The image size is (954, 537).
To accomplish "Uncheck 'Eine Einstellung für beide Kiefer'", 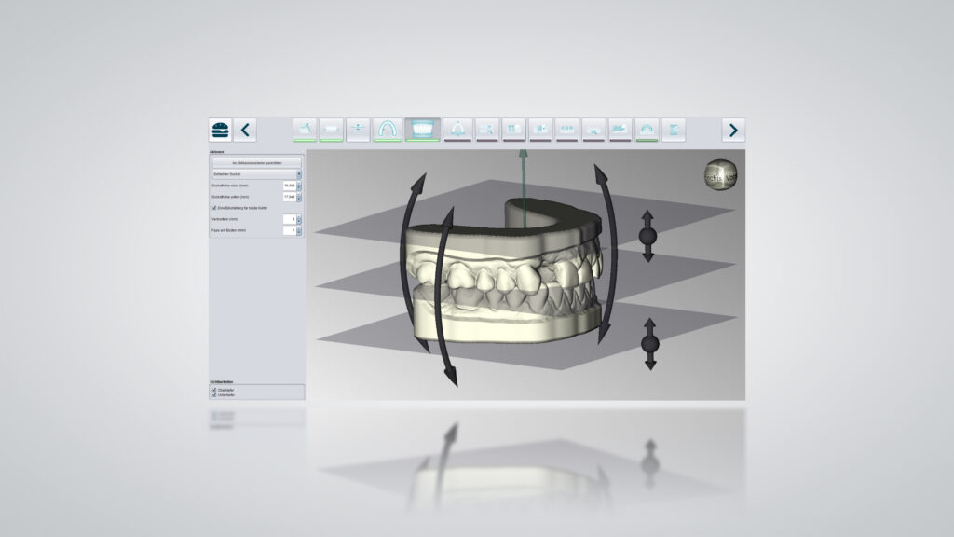I will (214, 208).
